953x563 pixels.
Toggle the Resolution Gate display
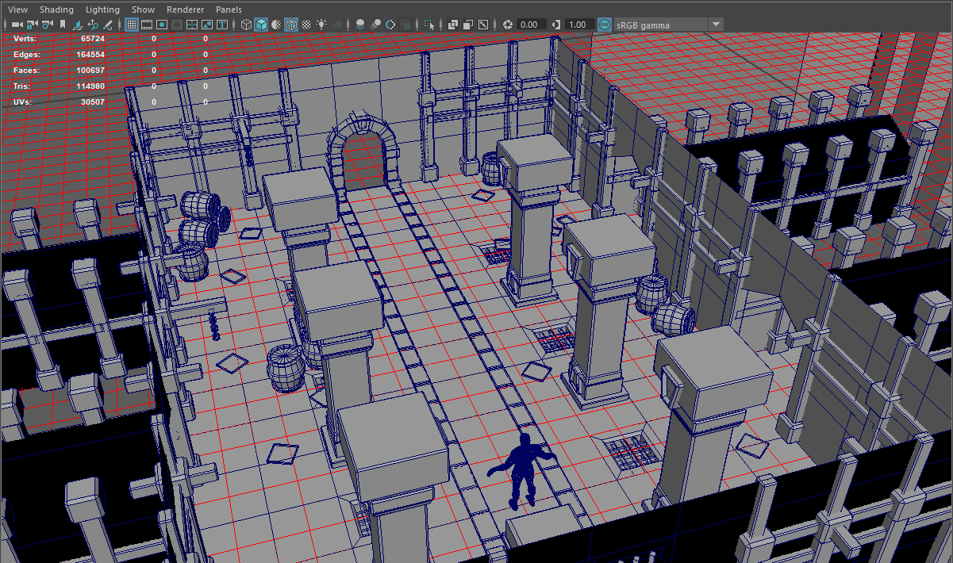162,25
